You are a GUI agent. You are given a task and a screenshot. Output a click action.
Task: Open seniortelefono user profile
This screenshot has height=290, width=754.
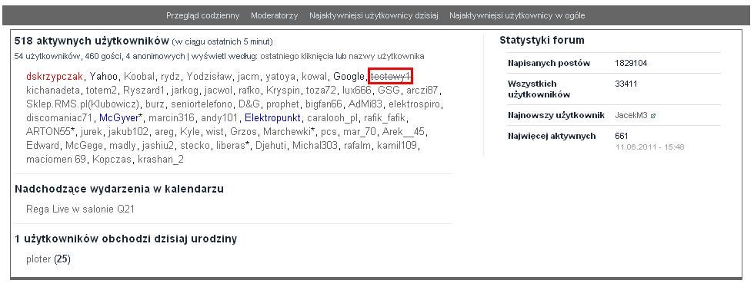pyautogui.click(x=202, y=104)
